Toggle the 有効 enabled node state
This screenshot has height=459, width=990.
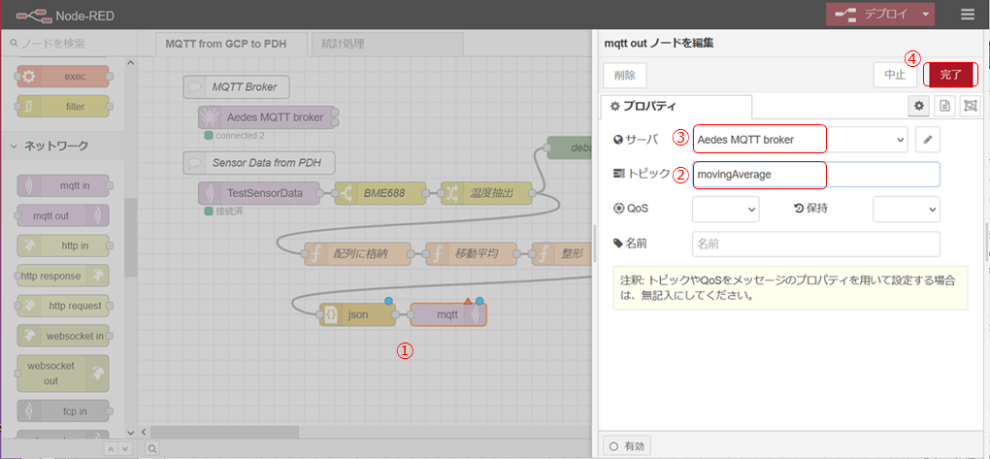627,445
